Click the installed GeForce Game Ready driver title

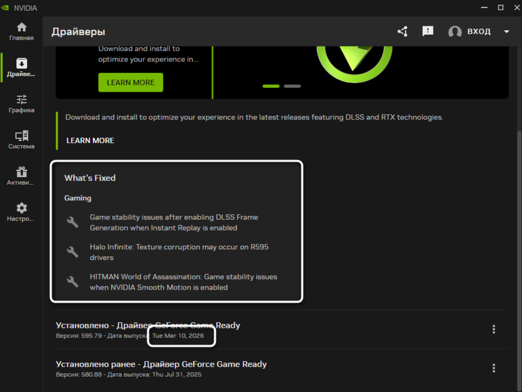(x=148, y=325)
